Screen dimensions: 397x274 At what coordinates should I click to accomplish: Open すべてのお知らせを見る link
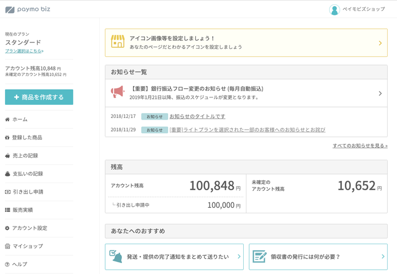coord(360,146)
